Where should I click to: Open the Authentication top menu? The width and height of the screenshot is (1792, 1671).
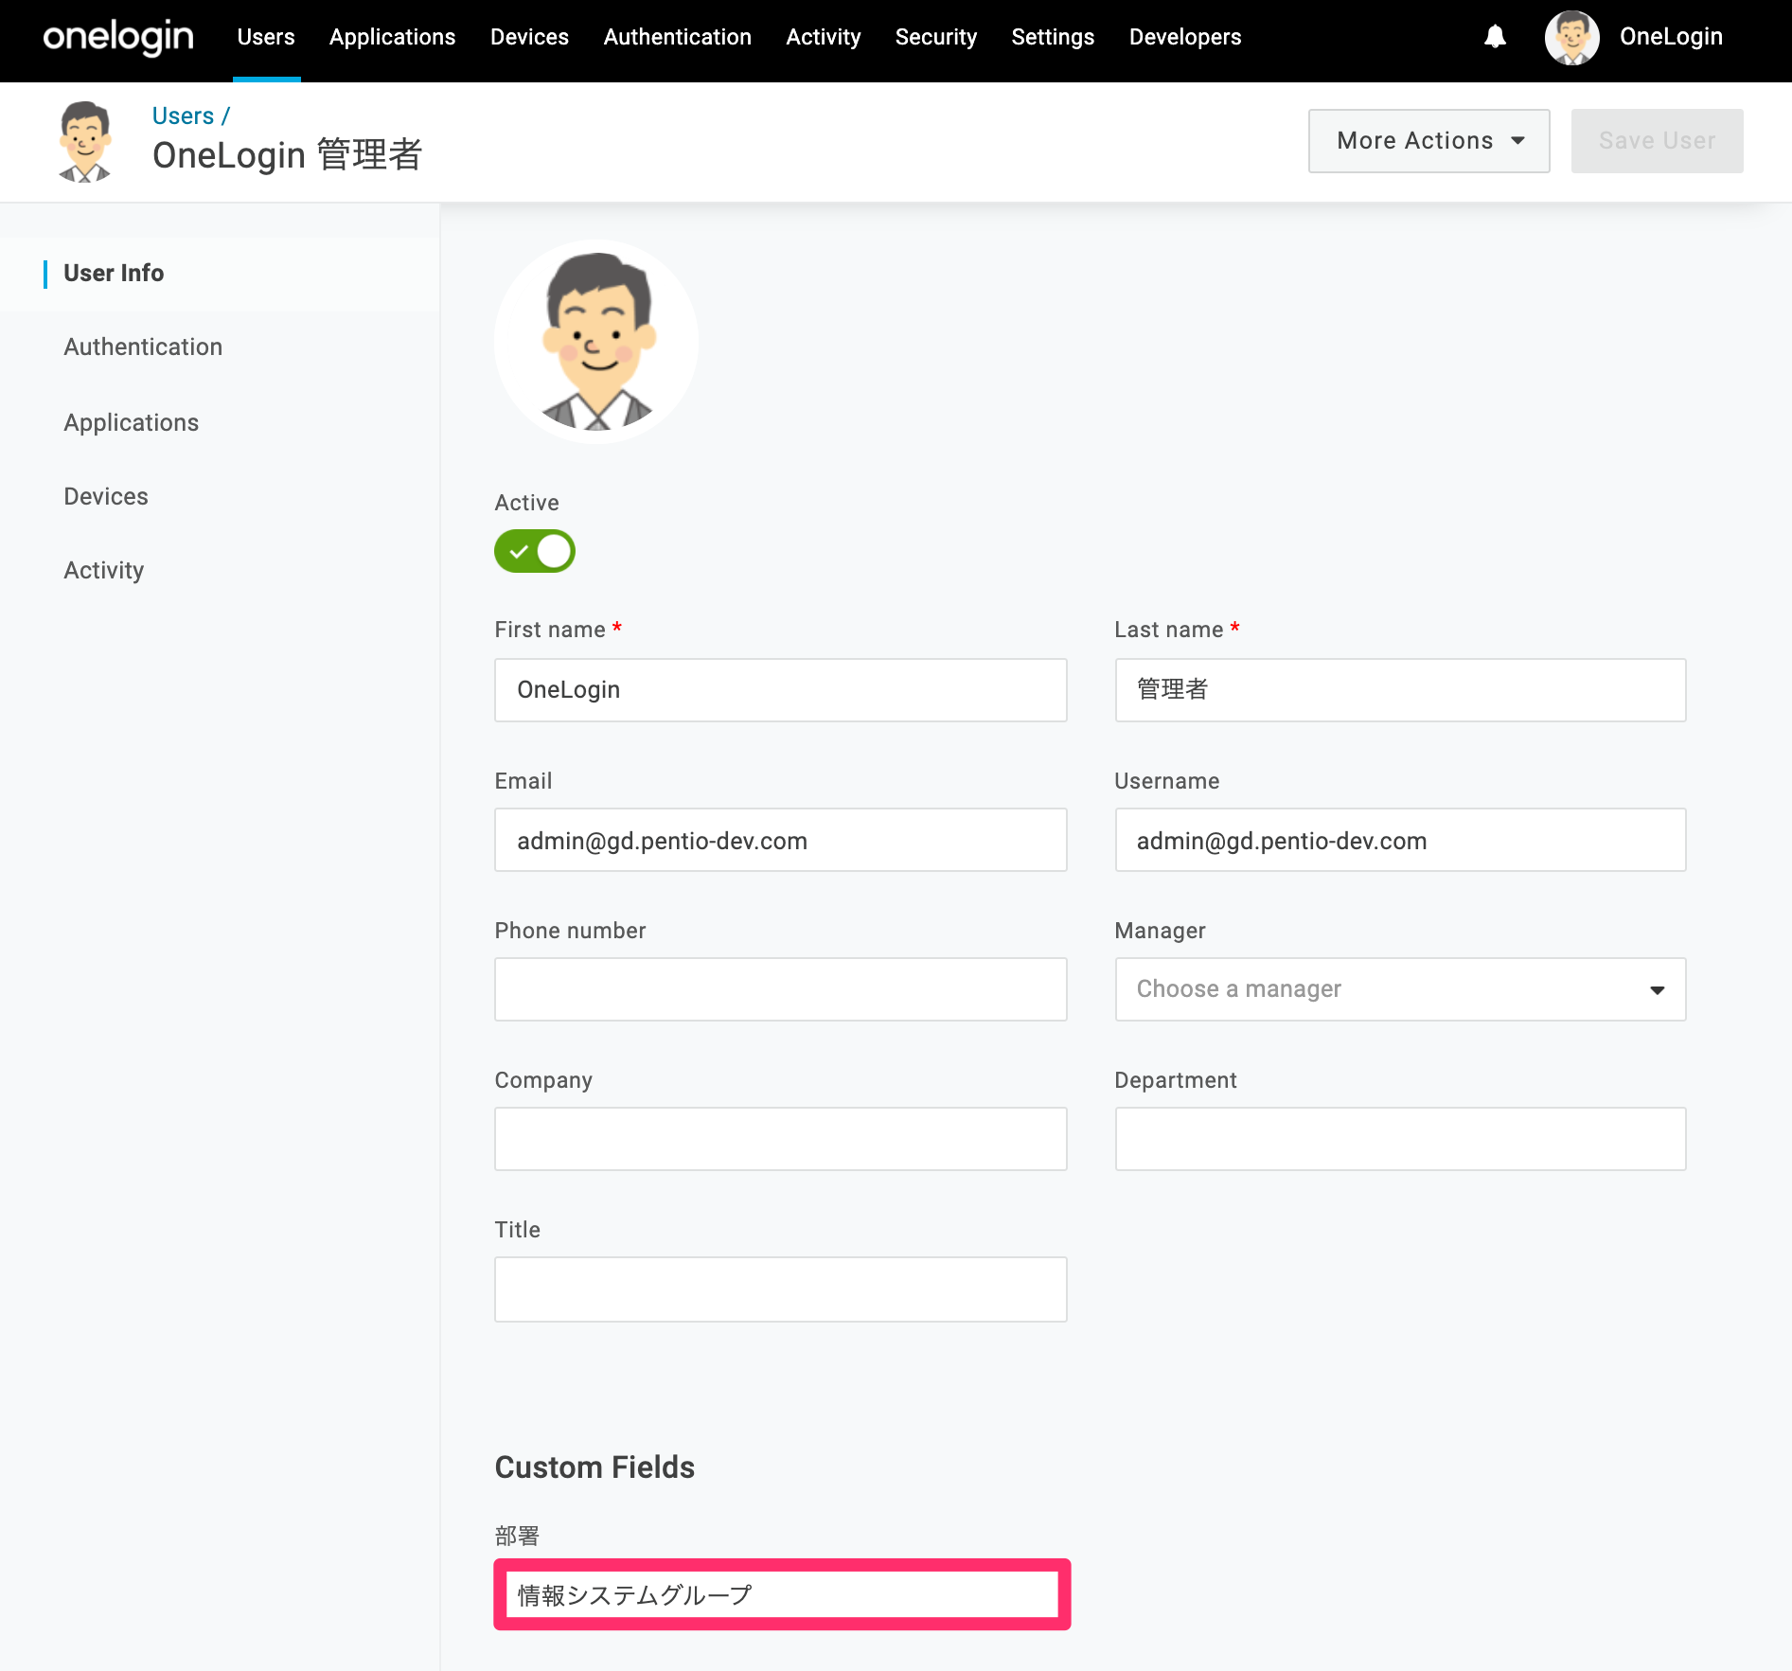(x=677, y=37)
